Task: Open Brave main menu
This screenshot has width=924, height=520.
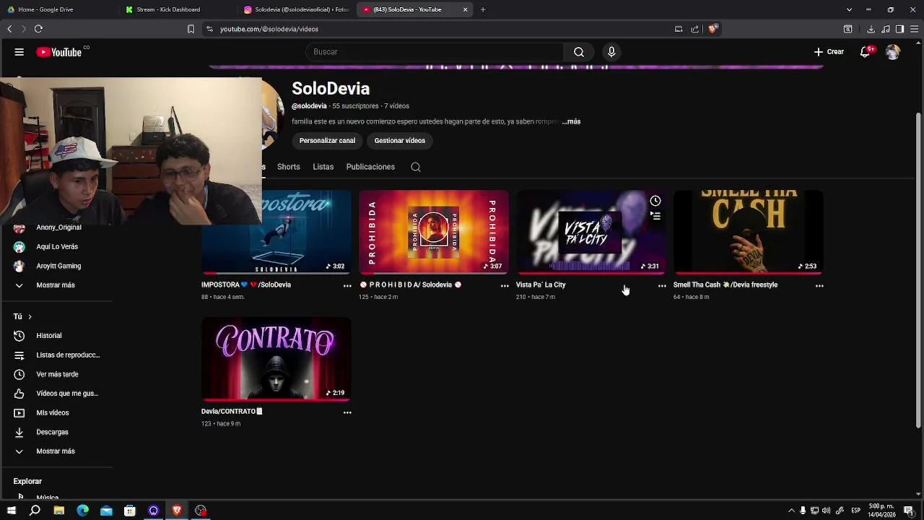Action: coord(915,29)
